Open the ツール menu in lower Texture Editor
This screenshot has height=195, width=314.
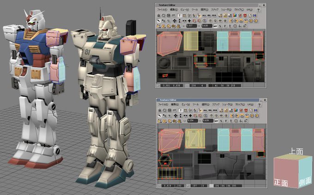click(196, 104)
